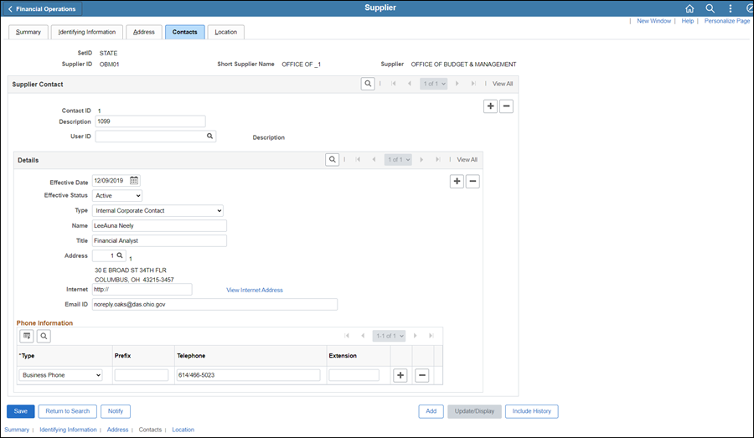Click into the Title field
The image size is (754, 438).
point(160,241)
